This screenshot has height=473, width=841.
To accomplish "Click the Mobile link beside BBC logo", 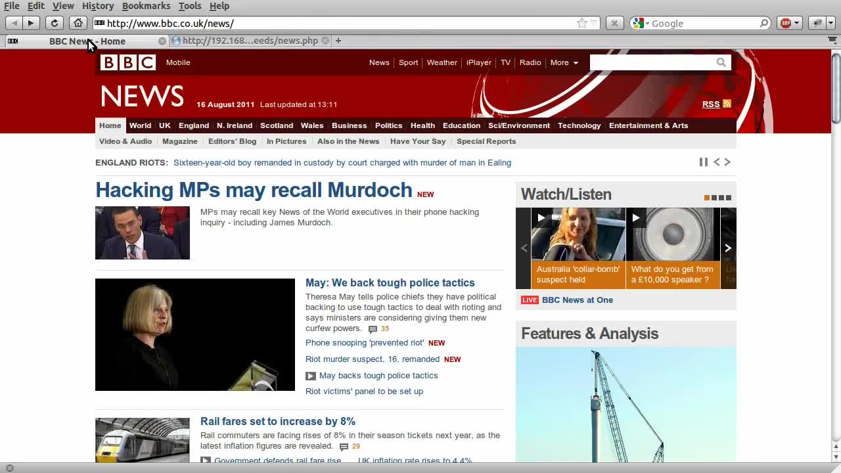I will click(x=178, y=62).
